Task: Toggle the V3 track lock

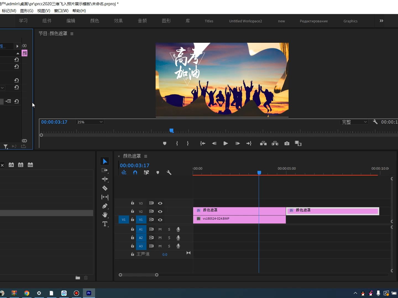Action: coord(132,203)
